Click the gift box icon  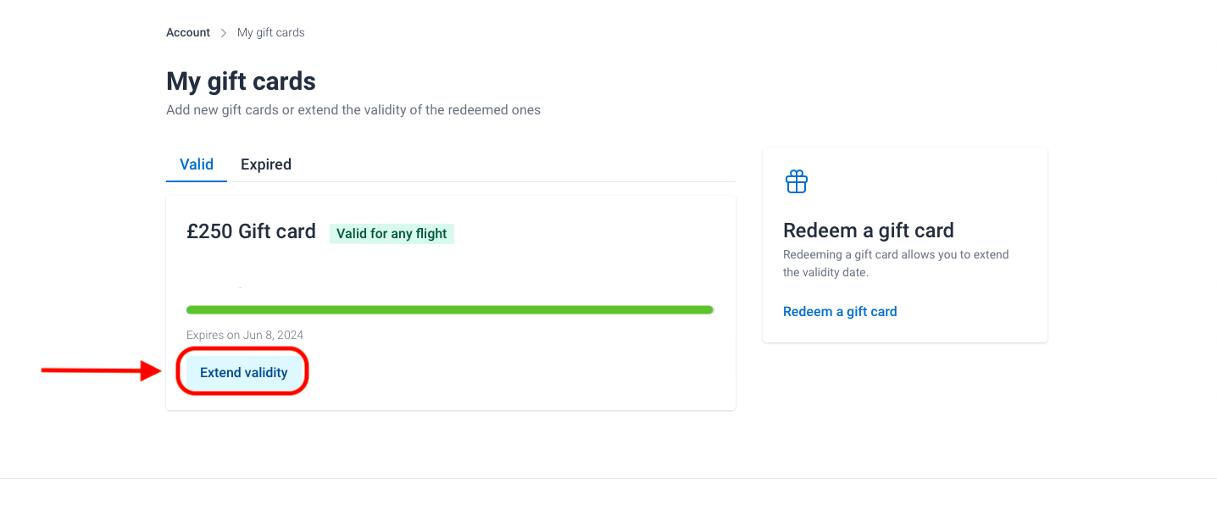[797, 181]
